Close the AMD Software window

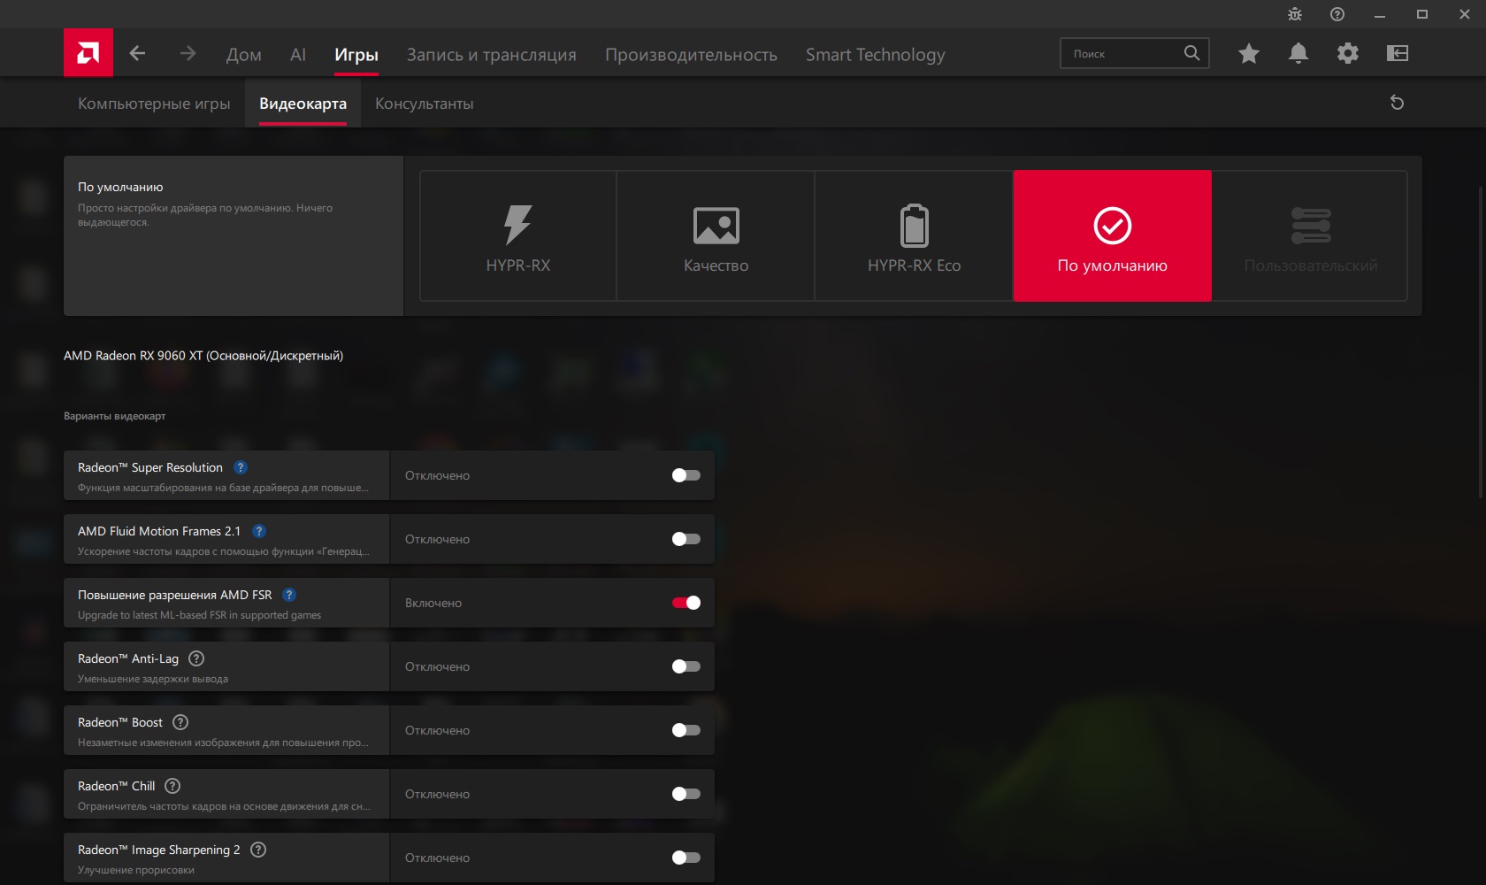point(1465,14)
